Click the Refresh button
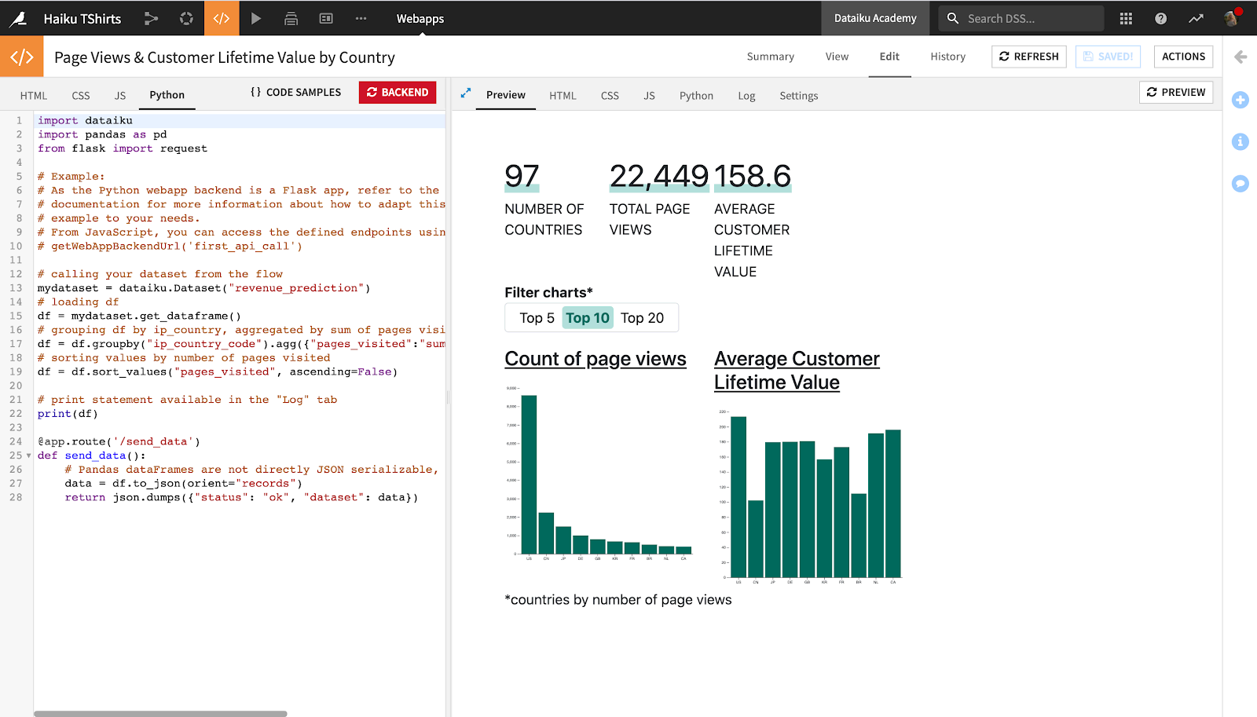This screenshot has height=717, width=1257. click(x=1028, y=57)
